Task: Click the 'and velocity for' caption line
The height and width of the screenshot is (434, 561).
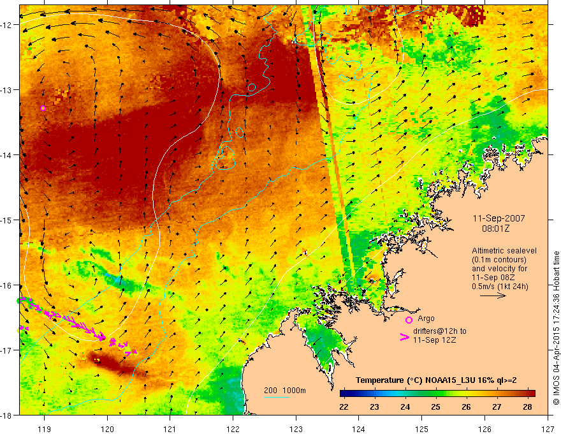Action: [x=499, y=269]
